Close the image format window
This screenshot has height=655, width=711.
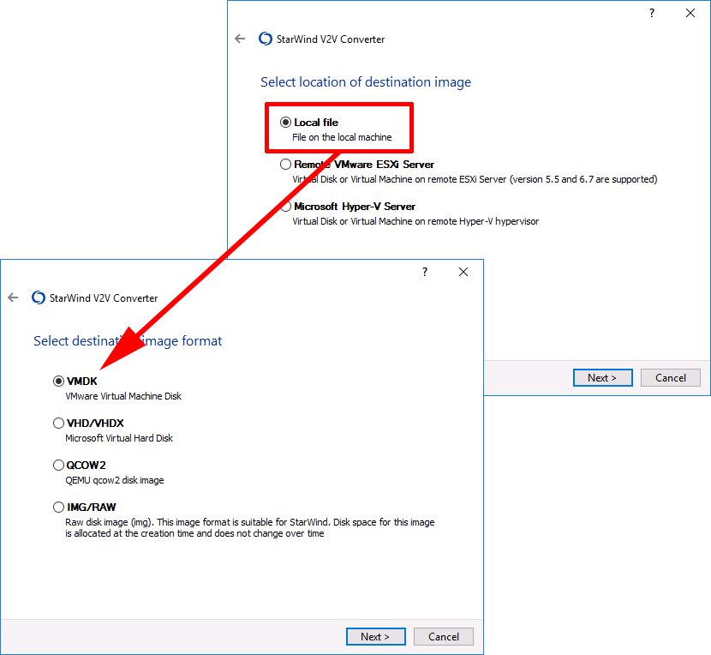(463, 272)
